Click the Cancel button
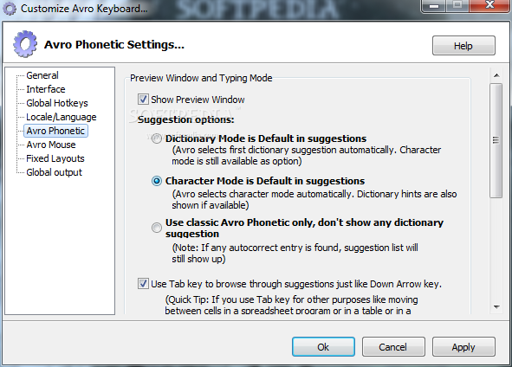Screen dimensions: 512x367 pyautogui.click(x=393, y=347)
